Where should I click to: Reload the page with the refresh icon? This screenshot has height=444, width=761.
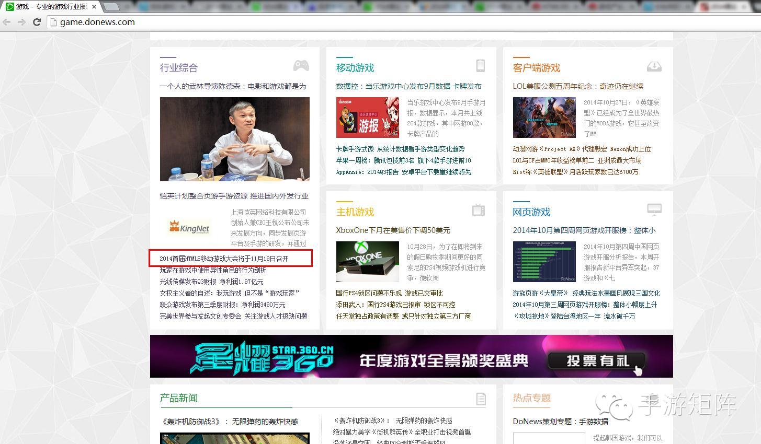point(37,22)
